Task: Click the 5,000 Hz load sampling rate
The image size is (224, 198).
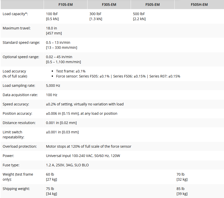Action: [53, 86]
